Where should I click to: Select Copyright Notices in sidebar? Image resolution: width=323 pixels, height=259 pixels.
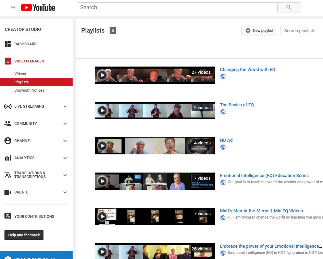29,90
